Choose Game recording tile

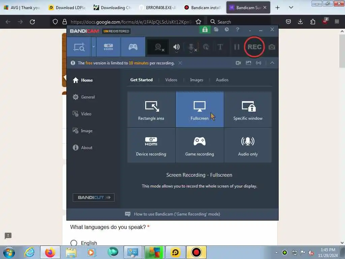point(199,145)
